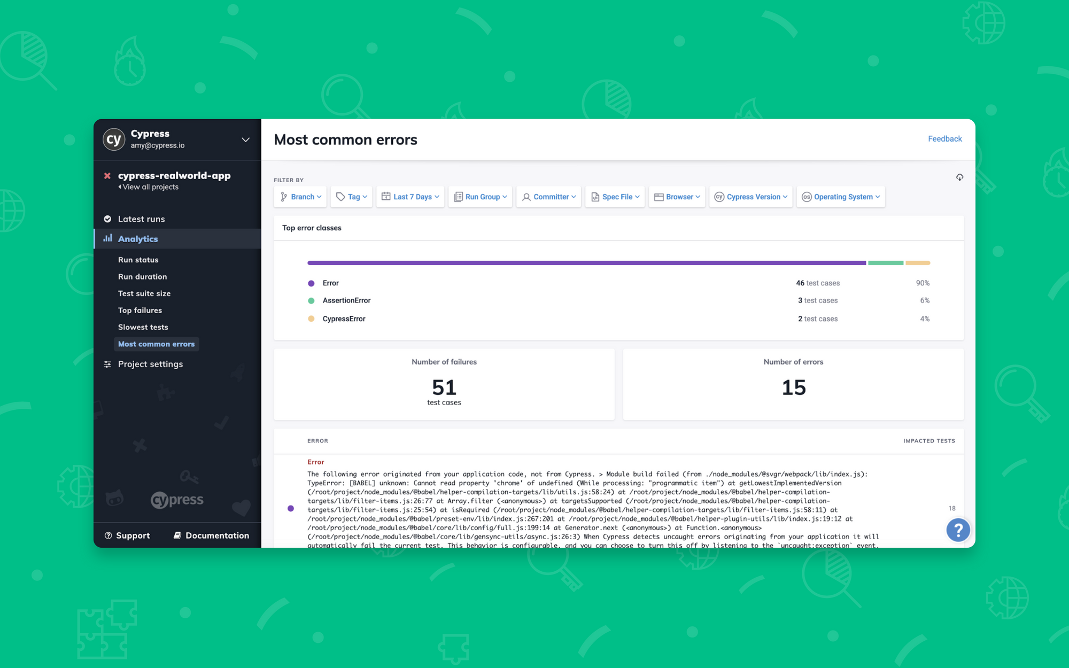Expand the Cypress organization dropdown chevron
This screenshot has width=1069, height=668.
pyautogui.click(x=245, y=139)
